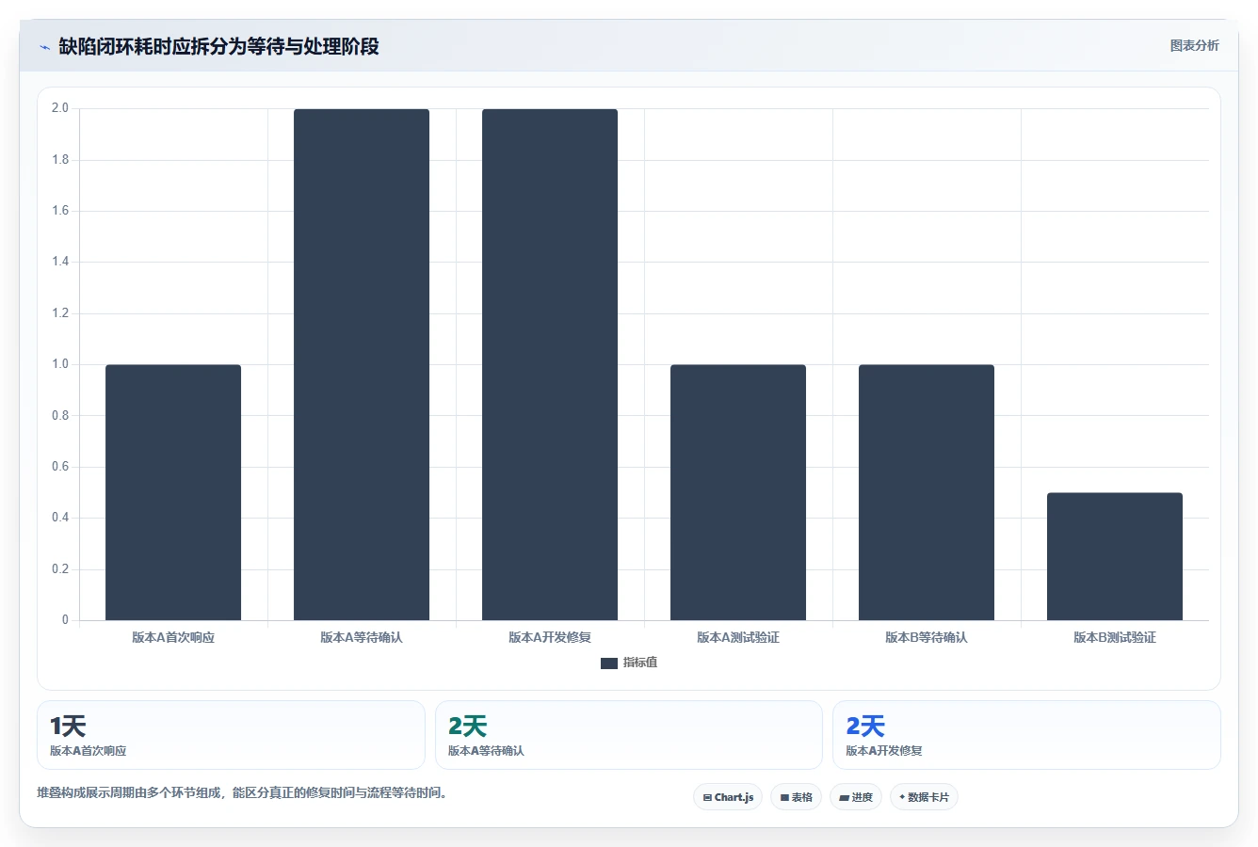Click the 版本A开发修复 caption in the data card

coord(884,751)
